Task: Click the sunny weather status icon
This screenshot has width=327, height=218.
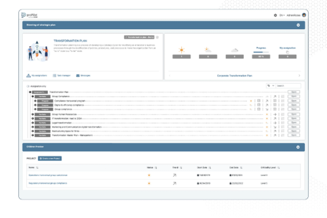Action: click(181, 50)
